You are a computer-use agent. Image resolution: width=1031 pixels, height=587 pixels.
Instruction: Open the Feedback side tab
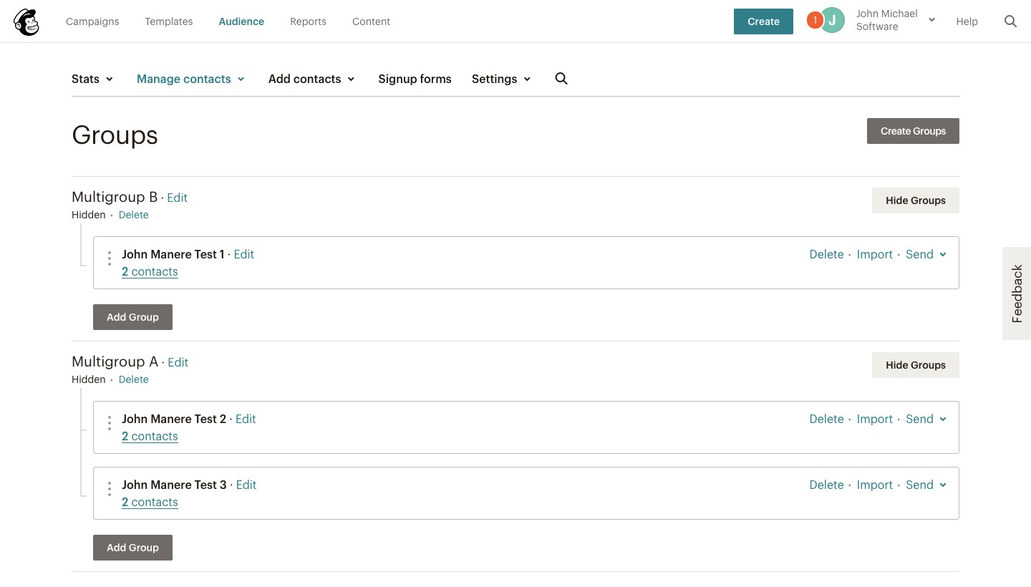(1017, 293)
